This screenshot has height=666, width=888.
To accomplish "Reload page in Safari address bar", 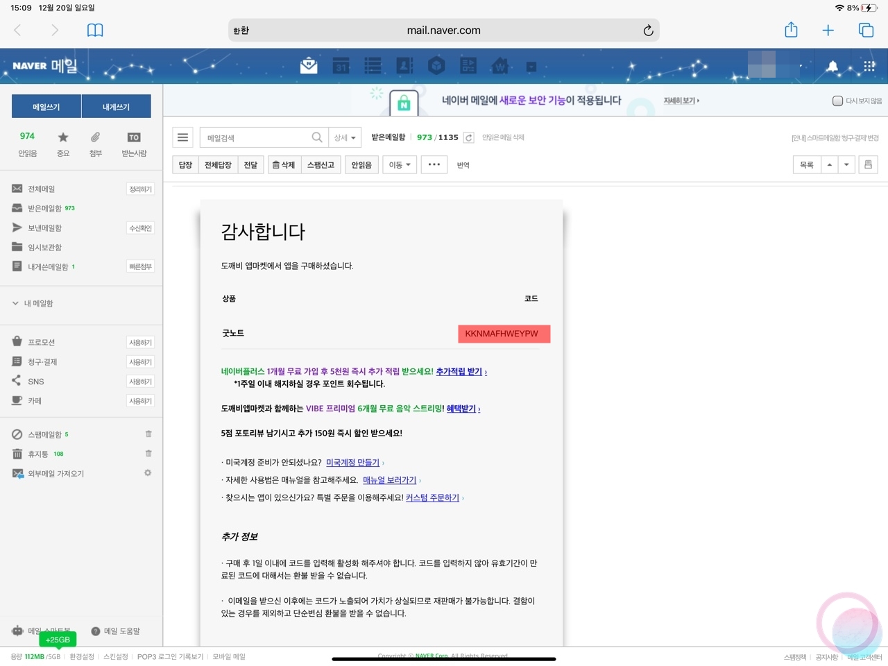I will [x=648, y=31].
